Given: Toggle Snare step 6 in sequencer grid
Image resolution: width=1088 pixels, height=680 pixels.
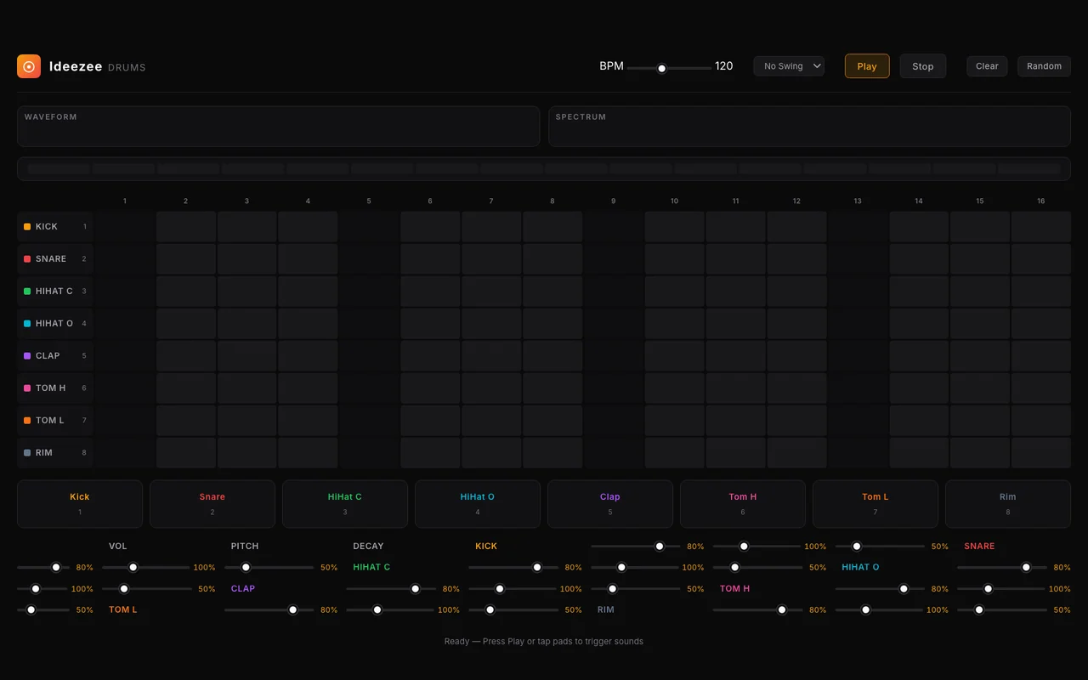Looking at the screenshot, I should [430, 259].
